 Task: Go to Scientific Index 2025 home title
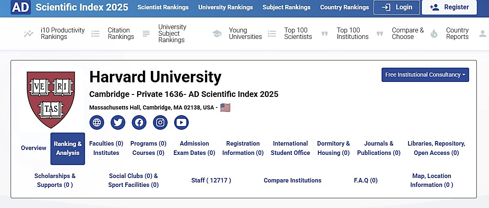(82, 7)
